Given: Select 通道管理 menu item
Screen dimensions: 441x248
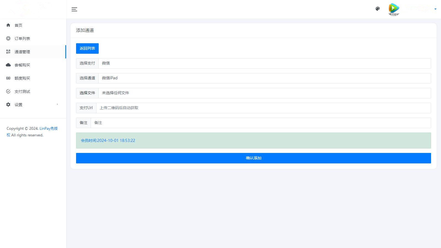Looking at the screenshot, I should 33,52.
